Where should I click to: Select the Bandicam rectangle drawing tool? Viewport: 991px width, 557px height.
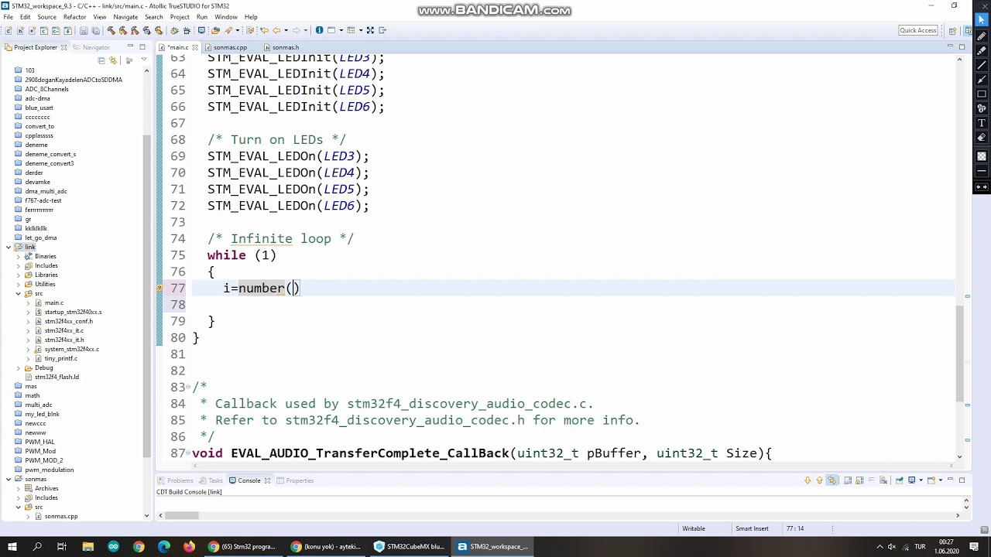982,94
